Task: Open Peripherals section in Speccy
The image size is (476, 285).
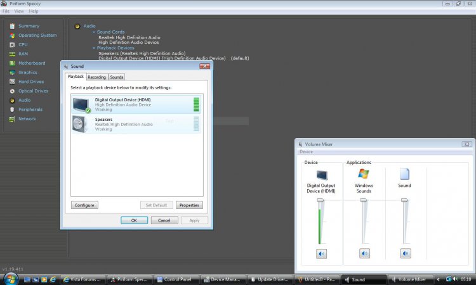Action: click(30, 110)
